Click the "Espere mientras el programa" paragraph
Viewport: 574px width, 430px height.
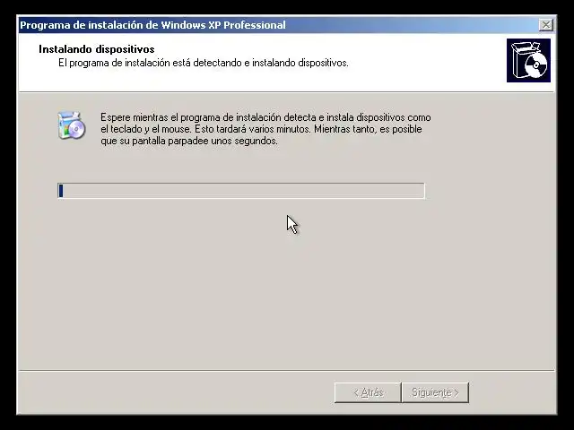point(265,129)
